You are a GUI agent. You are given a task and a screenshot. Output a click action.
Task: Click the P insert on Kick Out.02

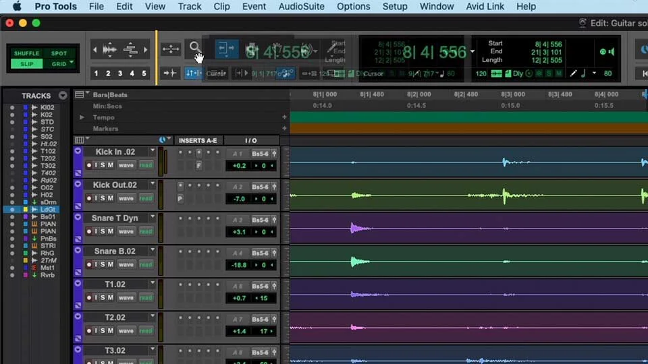(x=180, y=198)
